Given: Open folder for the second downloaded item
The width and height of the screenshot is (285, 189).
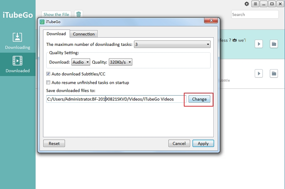Looking at the screenshot, I should [x=274, y=74].
